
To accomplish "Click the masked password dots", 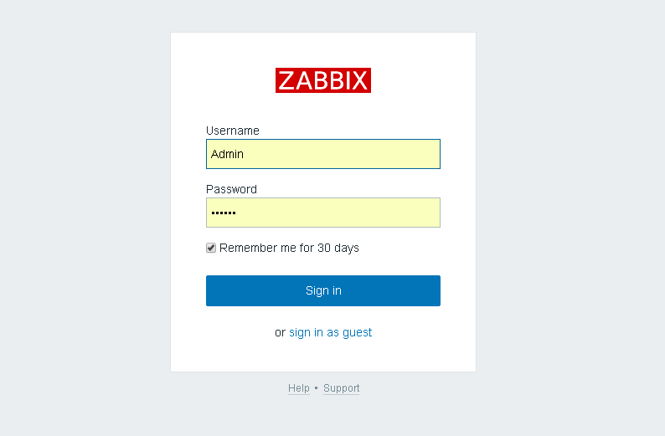I will click(224, 213).
